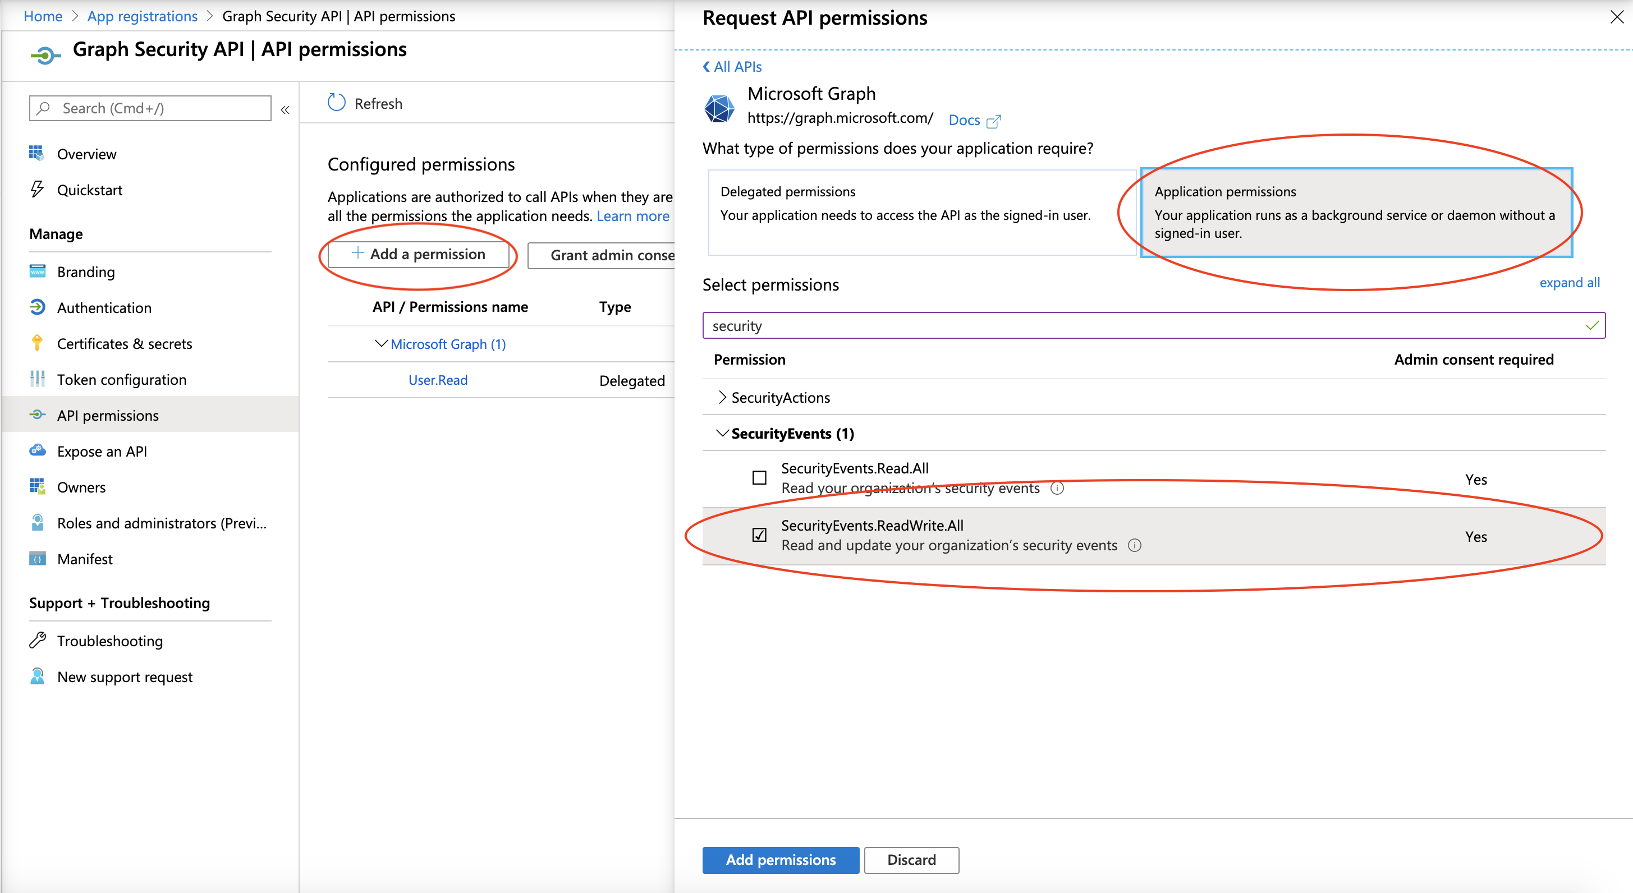
Task: Collapse the Microsoft Graph (1) permissions row
Action: coord(380,343)
